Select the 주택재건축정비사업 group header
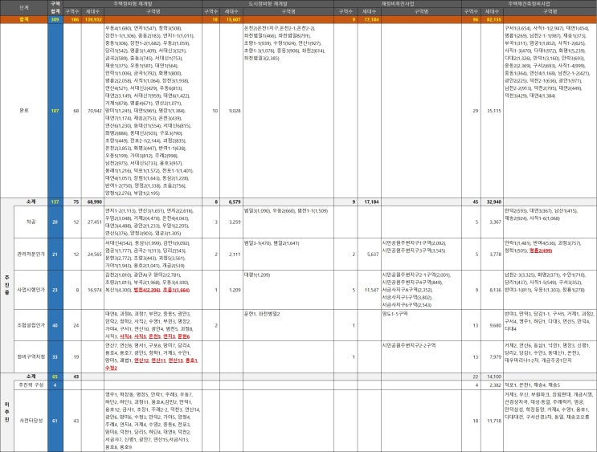 pos(530,3)
